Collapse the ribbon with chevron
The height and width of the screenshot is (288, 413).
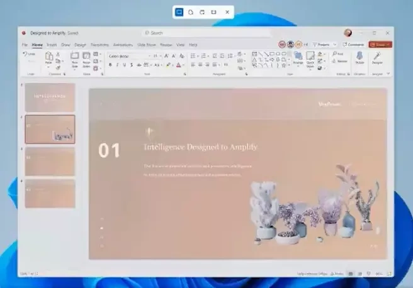coord(388,74)
